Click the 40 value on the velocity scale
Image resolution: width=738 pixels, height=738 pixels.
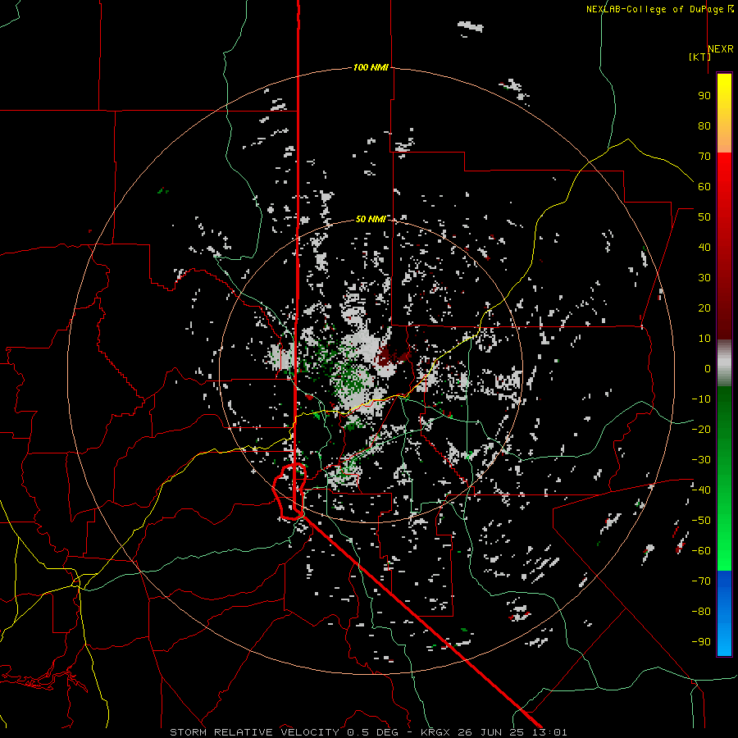pyautogui.click(x=704, y=247)
